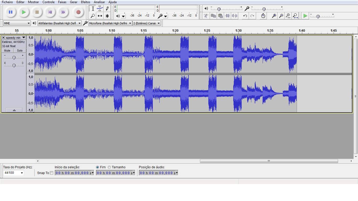
Task: Fit project in window zoom icon
Action: tap(295, 16)
